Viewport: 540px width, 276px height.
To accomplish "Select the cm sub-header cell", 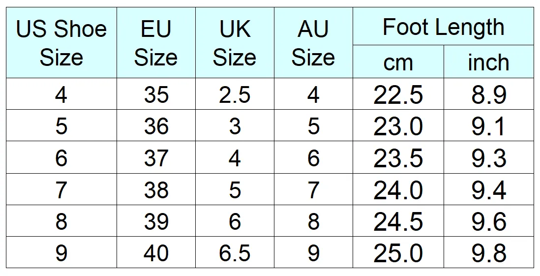I will coord(398,61).
